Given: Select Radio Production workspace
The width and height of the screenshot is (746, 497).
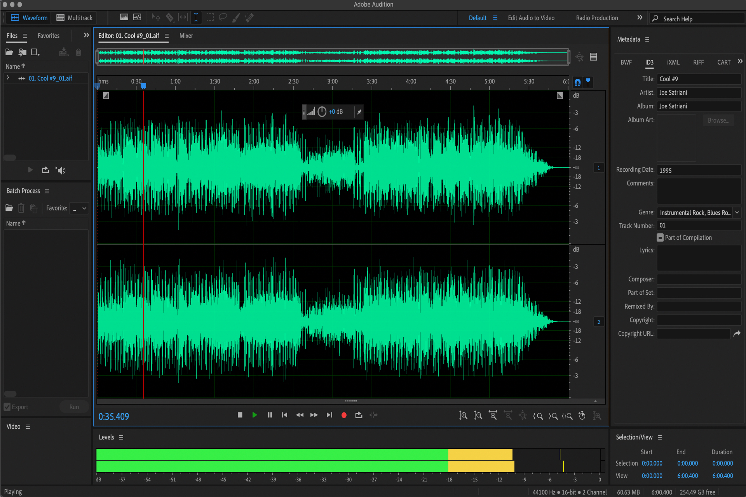Looking at the screenshot, I should [x=597, y=18].
